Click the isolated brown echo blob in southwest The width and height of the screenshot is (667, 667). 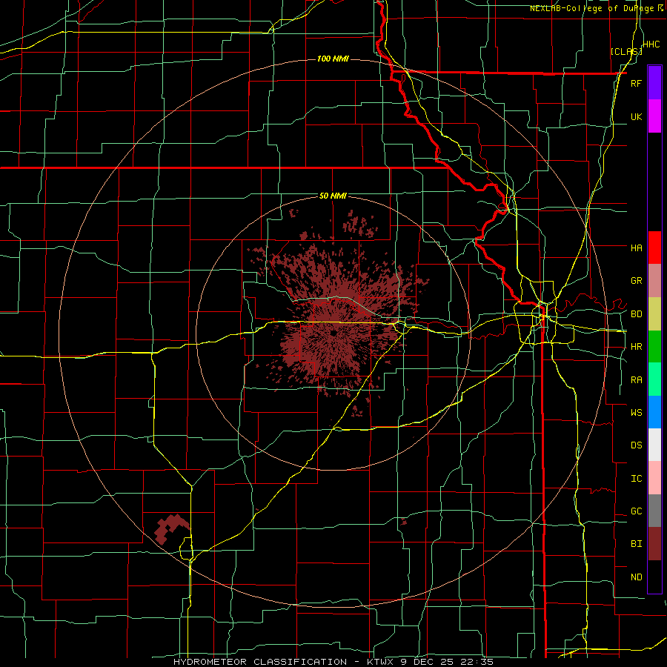[x=172, y=528]
